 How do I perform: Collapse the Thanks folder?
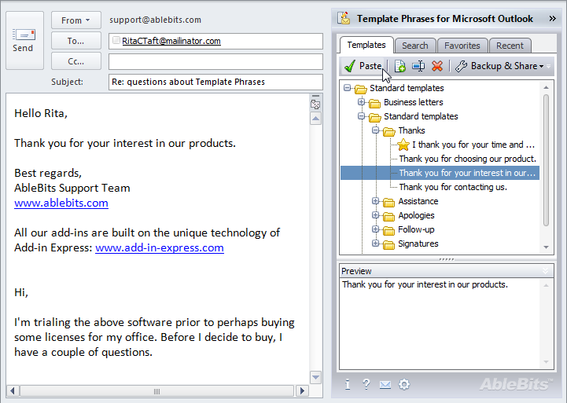click(x=375, y=130)
